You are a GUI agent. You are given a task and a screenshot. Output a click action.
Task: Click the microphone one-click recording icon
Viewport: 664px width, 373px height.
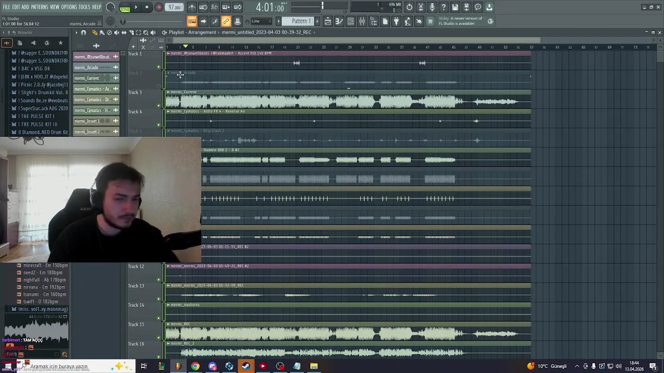(432, 7)
